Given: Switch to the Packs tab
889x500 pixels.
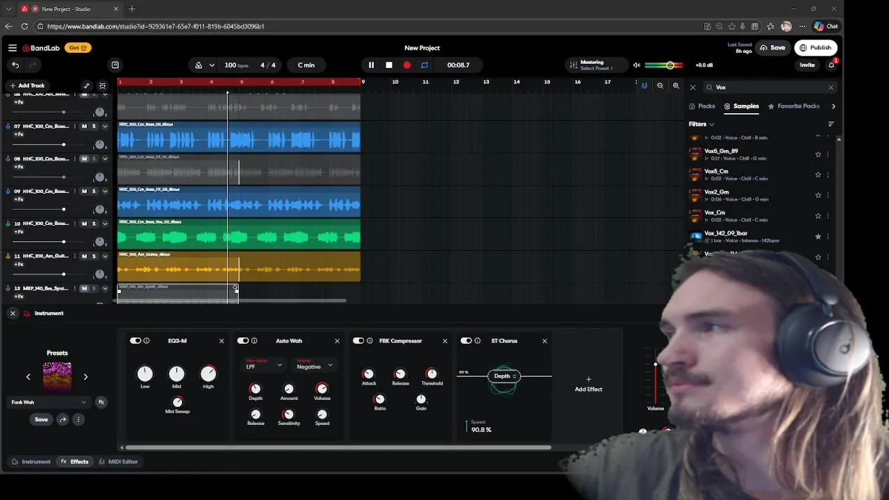Looking at the screenshot, I should point(702,106).
